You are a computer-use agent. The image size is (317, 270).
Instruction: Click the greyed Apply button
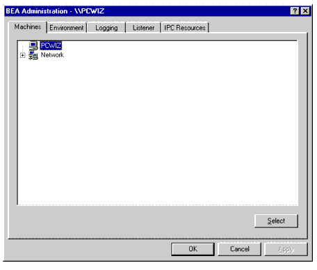click(286, 249)
